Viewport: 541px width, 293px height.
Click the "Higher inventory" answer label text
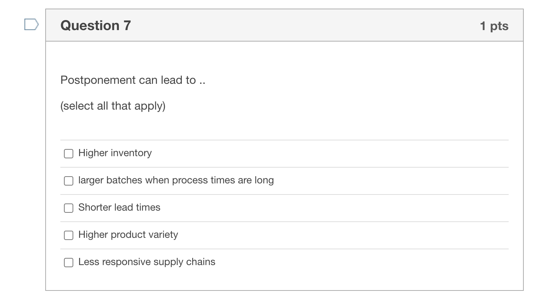point(115,153)
